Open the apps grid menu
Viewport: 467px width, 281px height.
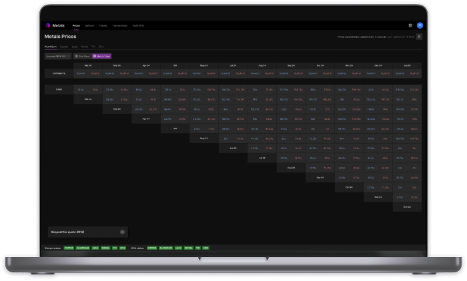pos(410,25)
